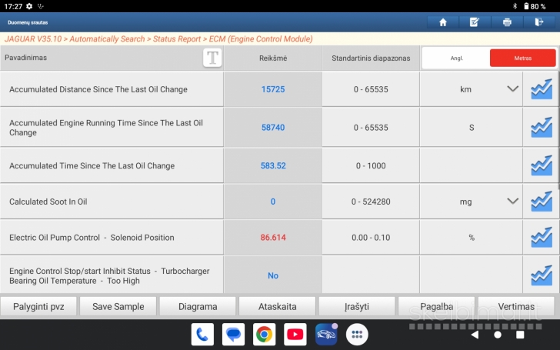
Task: Select the Turbocharger Bearing Oil Temperature row
Action: [x=112, y=275]
